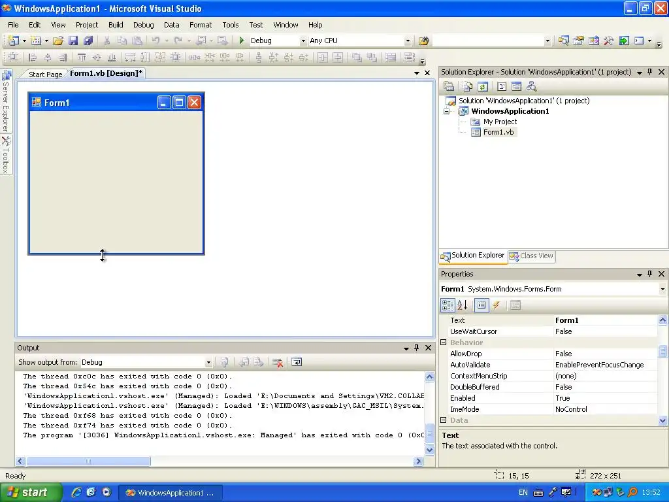Click the Find in Files icon
669x502 pixels.
423,41
